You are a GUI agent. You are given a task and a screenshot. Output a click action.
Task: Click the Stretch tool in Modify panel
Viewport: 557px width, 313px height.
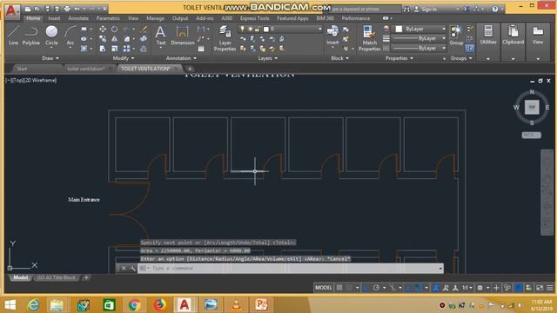(103, 49)
